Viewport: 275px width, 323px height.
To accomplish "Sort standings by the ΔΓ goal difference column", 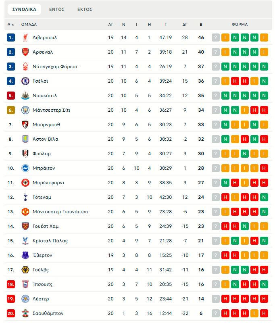I will coord(185,25).
